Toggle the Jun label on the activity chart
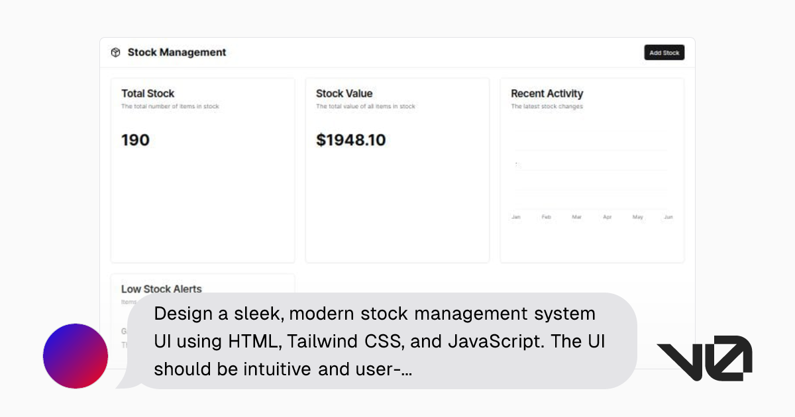The height and width of the screenshot is (417, 795). coord(668,216)
